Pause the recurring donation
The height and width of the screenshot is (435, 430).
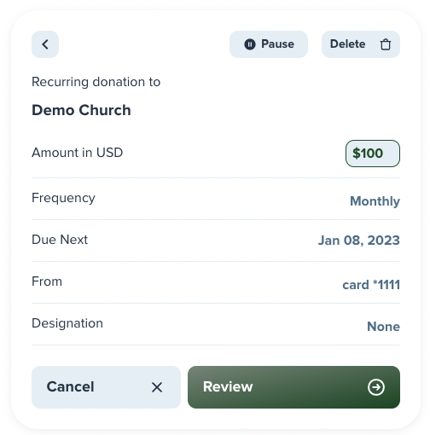[x=269, y=44]
